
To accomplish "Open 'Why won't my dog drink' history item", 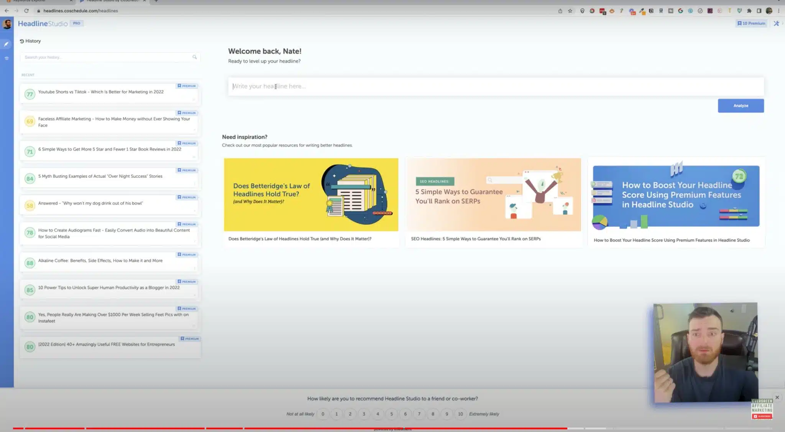I will pyautogui.click(x=110, y=204).
